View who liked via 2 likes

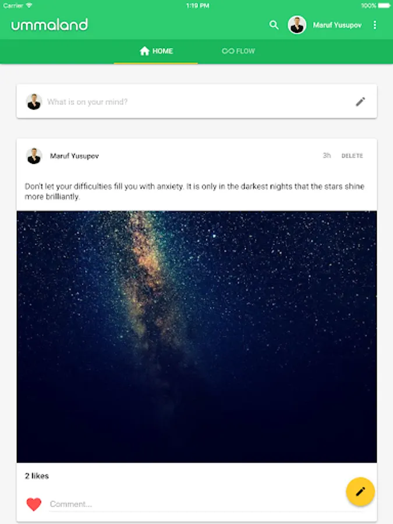(x=37, y=476)
